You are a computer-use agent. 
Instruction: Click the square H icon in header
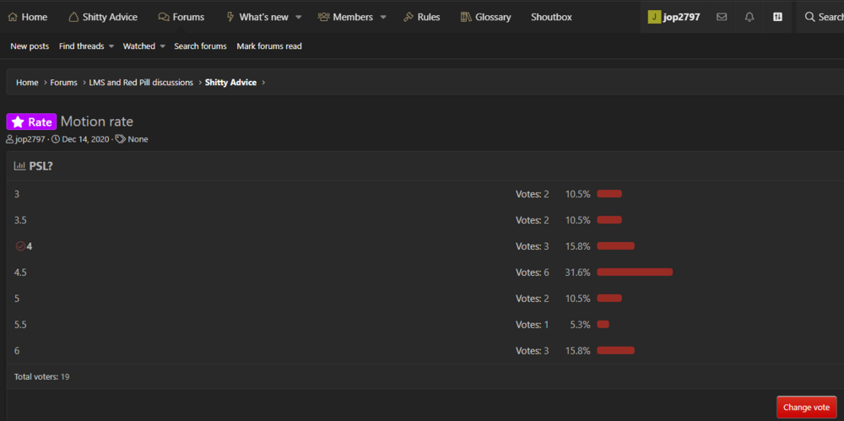click(x=777, y=17)
